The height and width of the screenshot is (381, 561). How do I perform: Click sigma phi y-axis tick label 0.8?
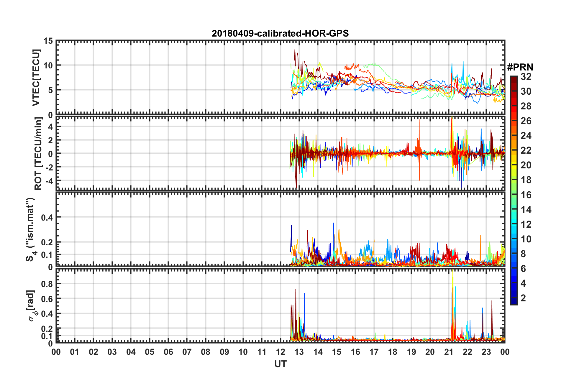point(47,284)
